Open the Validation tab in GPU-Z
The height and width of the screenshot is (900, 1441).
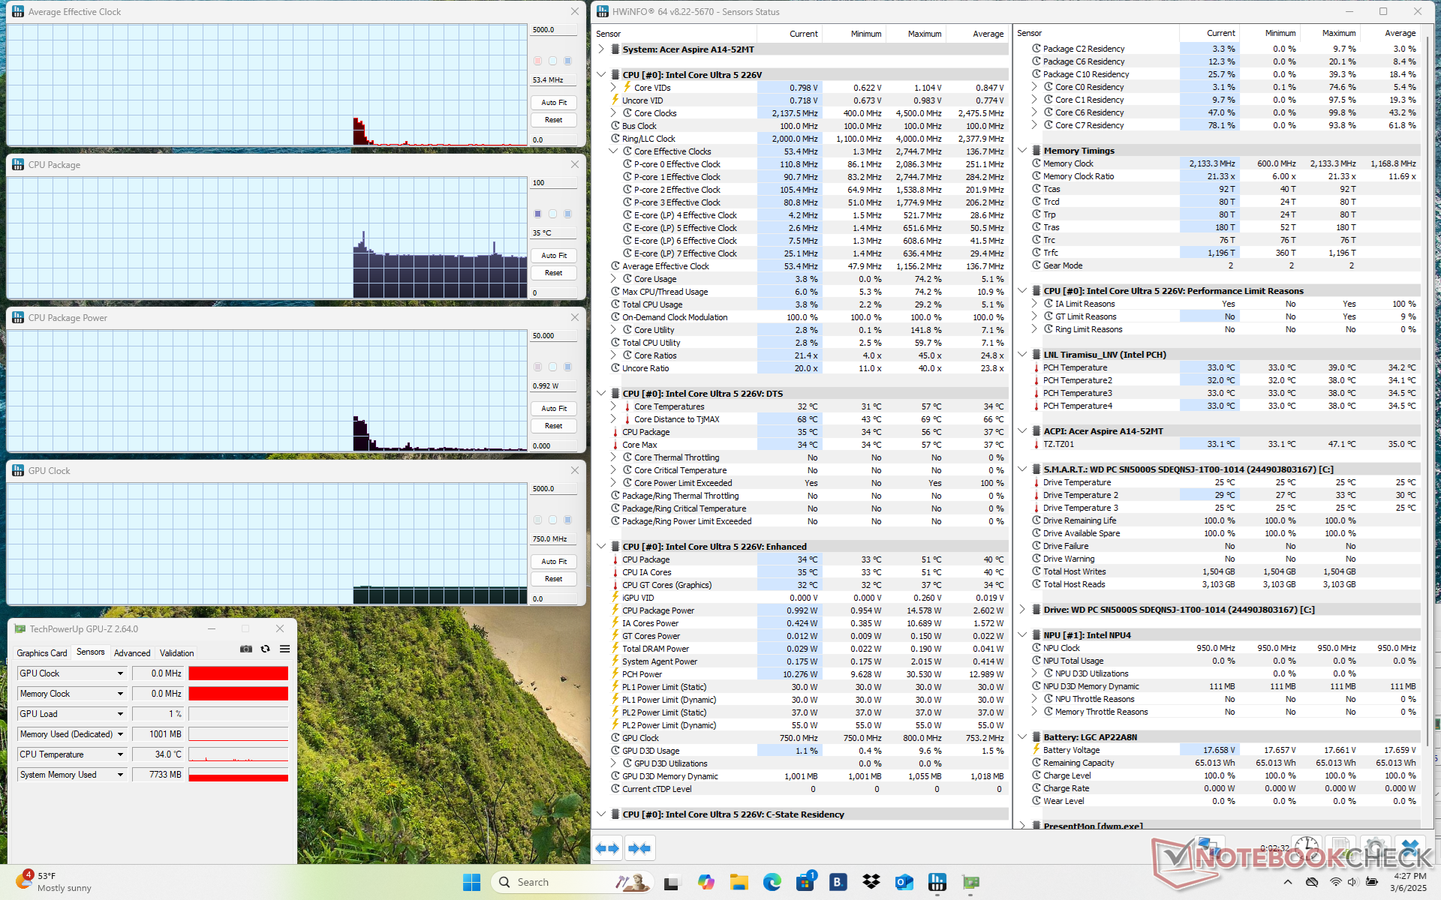click(x=176, y=653)
